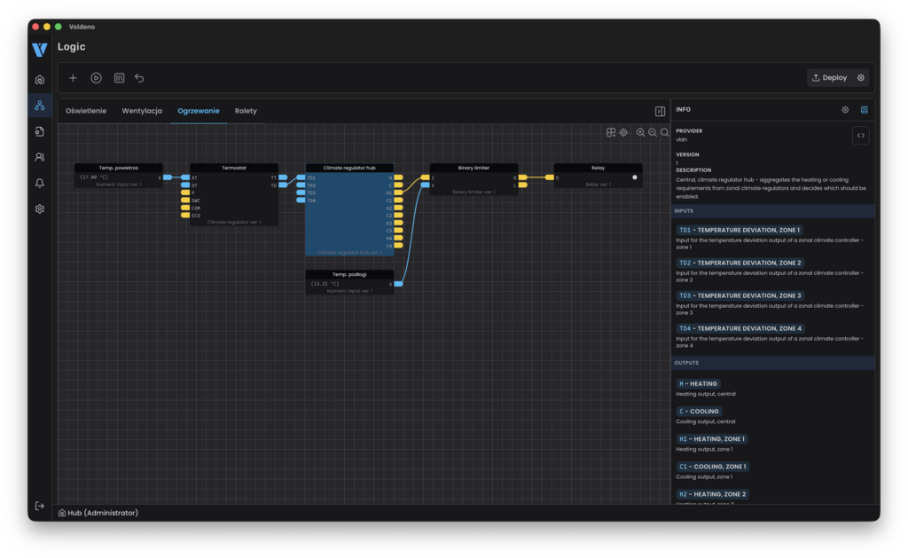Image resolution: width=908 pixels, height=558 pixels.
Task: Click the undo arrow icon
Action: point(139,78)
